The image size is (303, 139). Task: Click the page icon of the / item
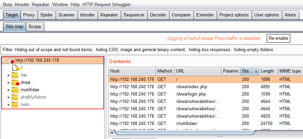16,68
